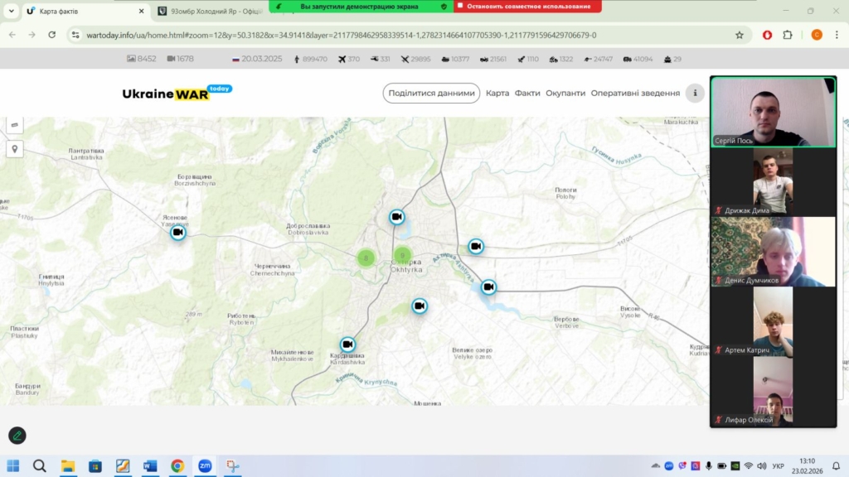Open the Карта menu item
849x477 pixels.
coord(497,94)
